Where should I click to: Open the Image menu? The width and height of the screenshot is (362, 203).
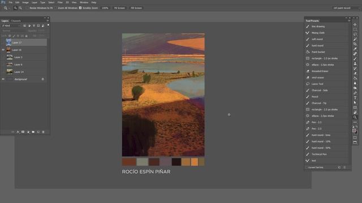pyautogui.click(x=25, y=2)
